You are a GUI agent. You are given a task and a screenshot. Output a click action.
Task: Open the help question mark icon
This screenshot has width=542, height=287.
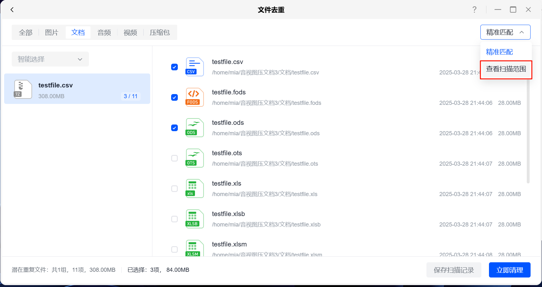tap(474, 10)
